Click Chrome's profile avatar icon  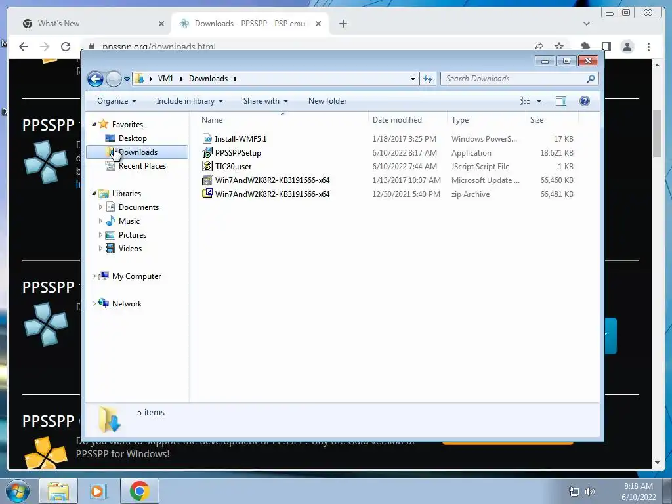[x=627, y=47]
